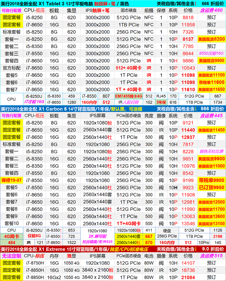Click the price 11908
This screenshot has height=281, width=226.
[188, 195]
